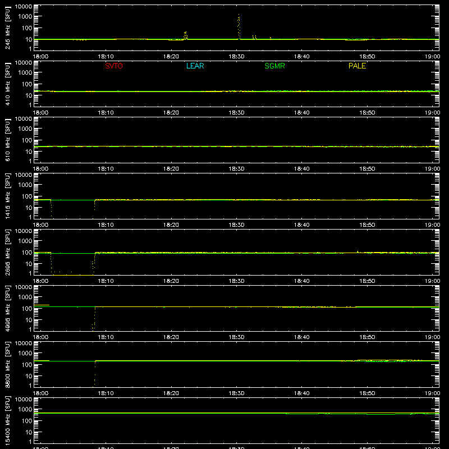Click the tall 18:30 burst spike at 245 MHz
Image resolution: width=449 pixels, height=449 pixels.
pyautogui.click(x=239, y=26)
